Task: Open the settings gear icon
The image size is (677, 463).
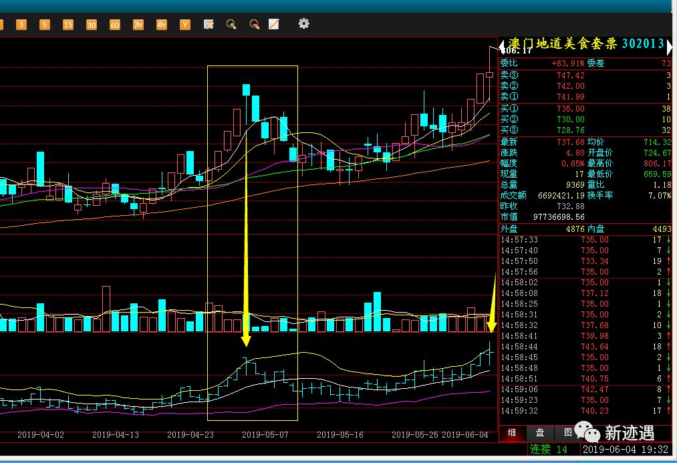Action: point(304,23)
